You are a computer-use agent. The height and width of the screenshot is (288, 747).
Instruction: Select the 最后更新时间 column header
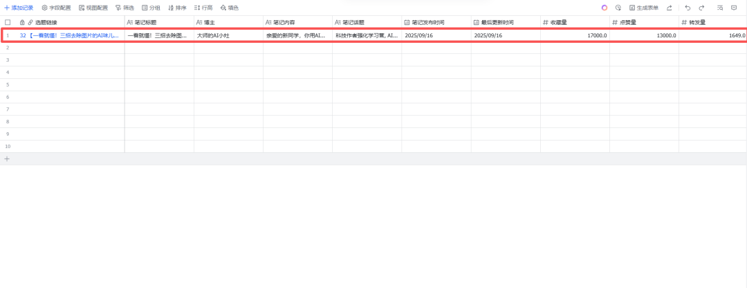click(x=506, y=22)
